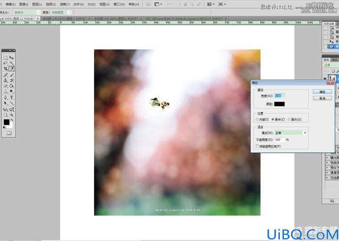
Task: Select the History Brush tool
Action: 11,80
